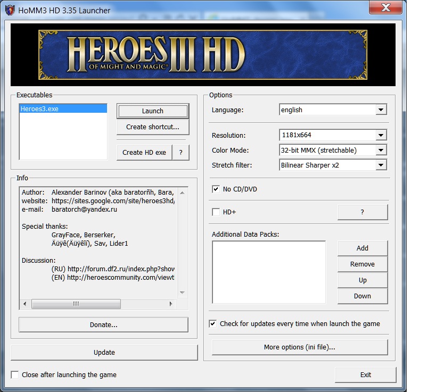
Task: Click the baratorch@yandex.ru e-mail text
Action: click(84, 210)
